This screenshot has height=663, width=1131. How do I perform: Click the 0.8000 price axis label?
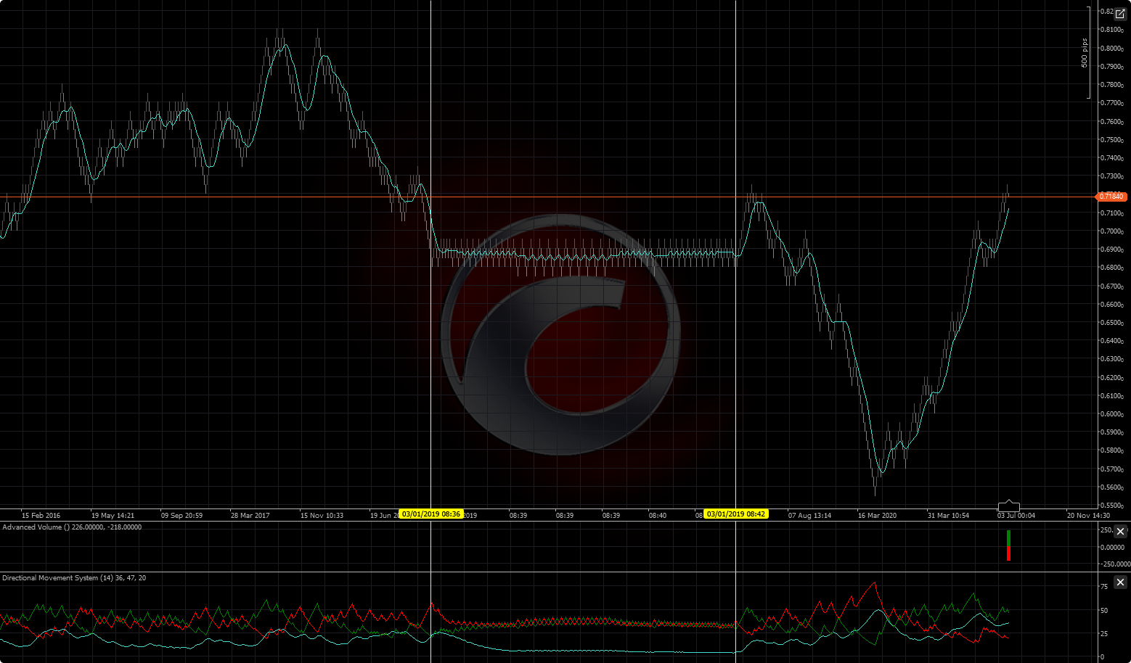coord(1111,49)
